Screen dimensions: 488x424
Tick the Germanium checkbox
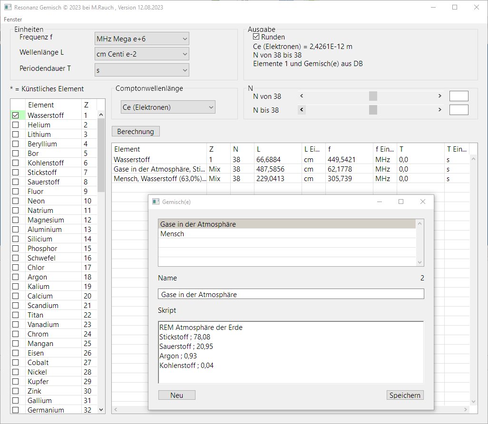[16, 410]
